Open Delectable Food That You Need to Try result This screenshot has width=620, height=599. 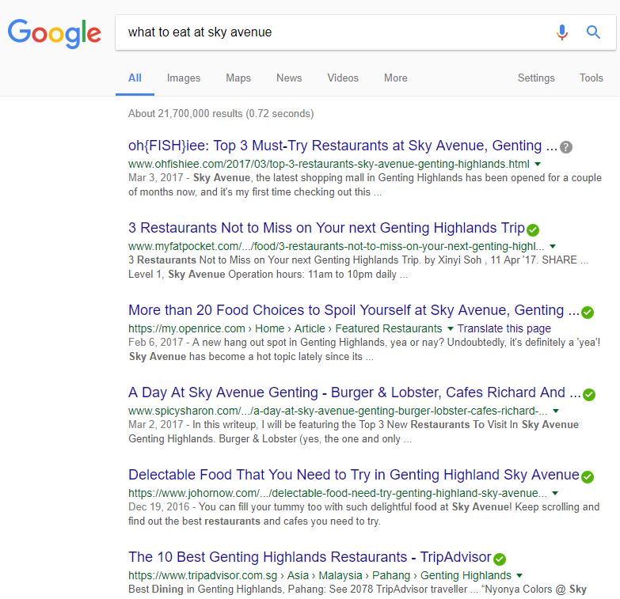(x=354, y=475)
